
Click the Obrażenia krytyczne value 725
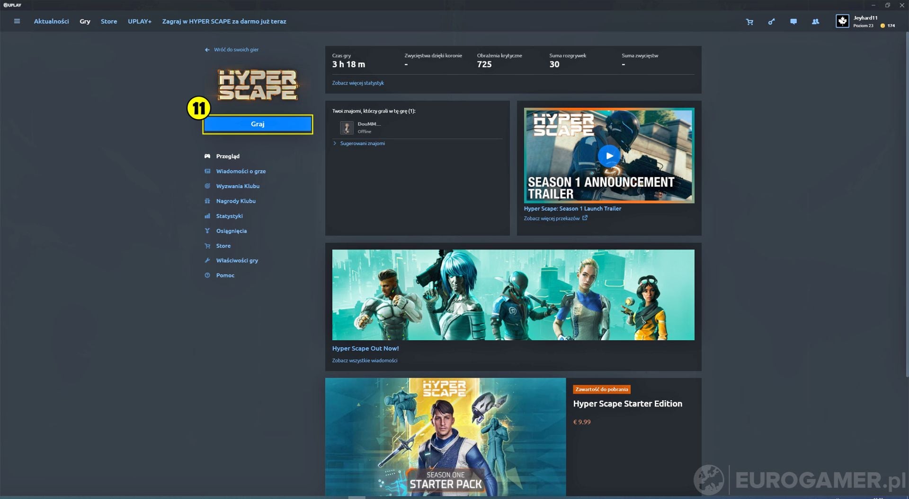484,64
